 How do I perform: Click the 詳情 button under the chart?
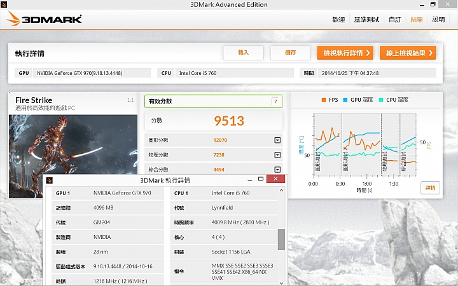click(430, 187)
